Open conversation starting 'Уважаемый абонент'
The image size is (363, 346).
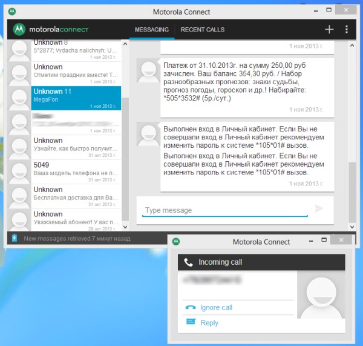pos(64,220)
